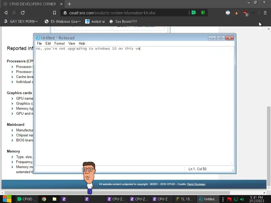This screenshot has height=203, width=271.
Task: Show hidden tray icons via three dots
Action: (x=223, y=199)
